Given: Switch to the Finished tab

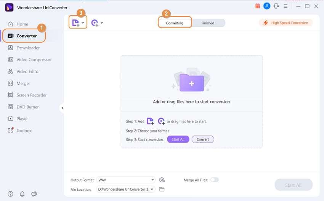Looking at the screenshot, I should click(208, 23).
